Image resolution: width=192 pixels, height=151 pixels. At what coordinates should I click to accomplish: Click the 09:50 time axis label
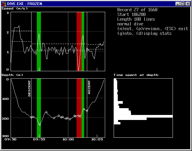pyautogui.click(x=10, y=139)
